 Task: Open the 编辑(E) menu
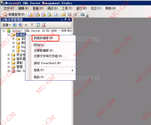pyautogui.click(x=23, y=8)
